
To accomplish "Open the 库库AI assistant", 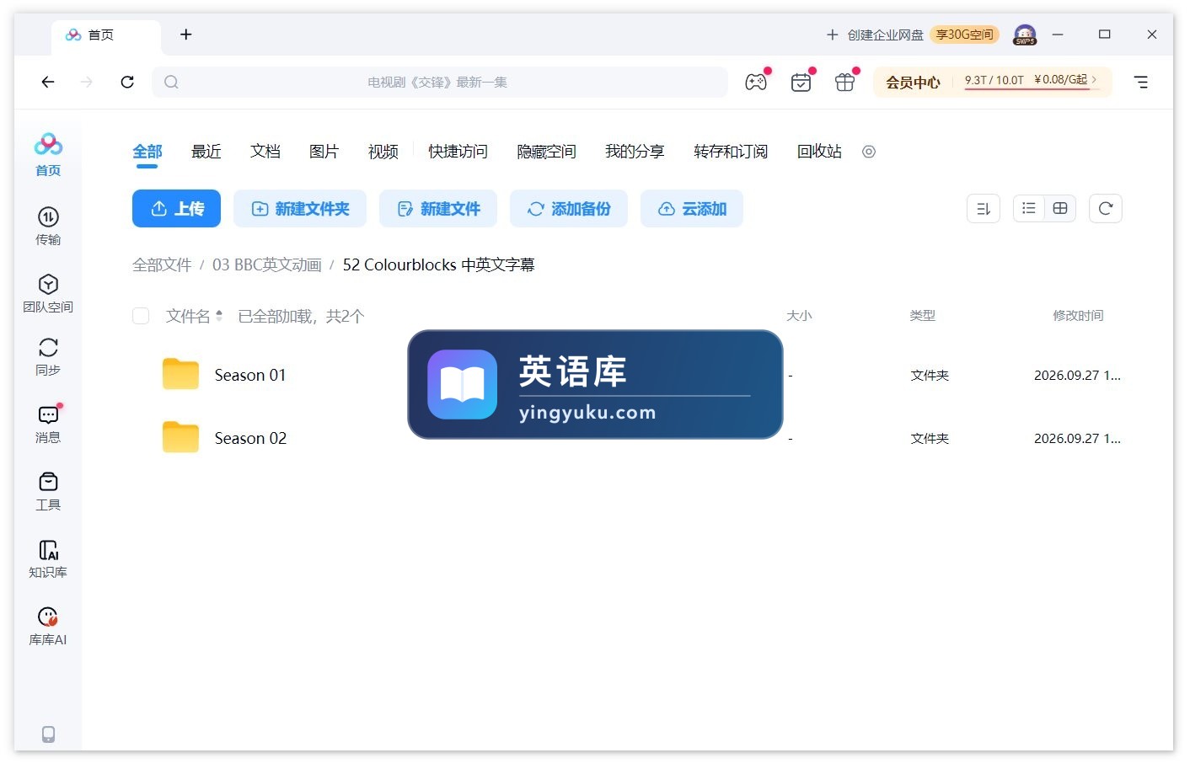I will click(x=48, y=626).
